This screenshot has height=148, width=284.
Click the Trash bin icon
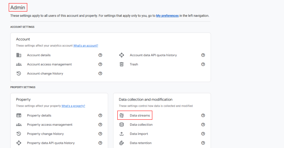click(122, 64)
